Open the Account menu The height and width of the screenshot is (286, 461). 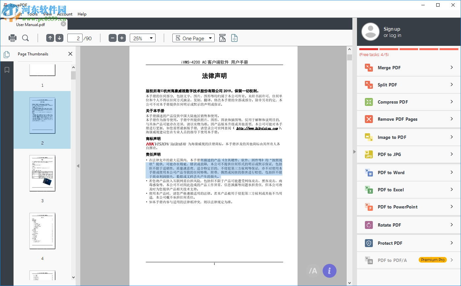(65, 14)
